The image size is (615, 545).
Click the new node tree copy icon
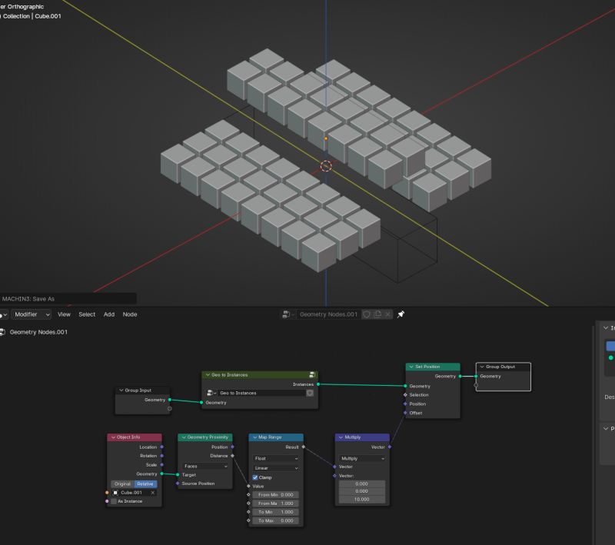[377, 314]
